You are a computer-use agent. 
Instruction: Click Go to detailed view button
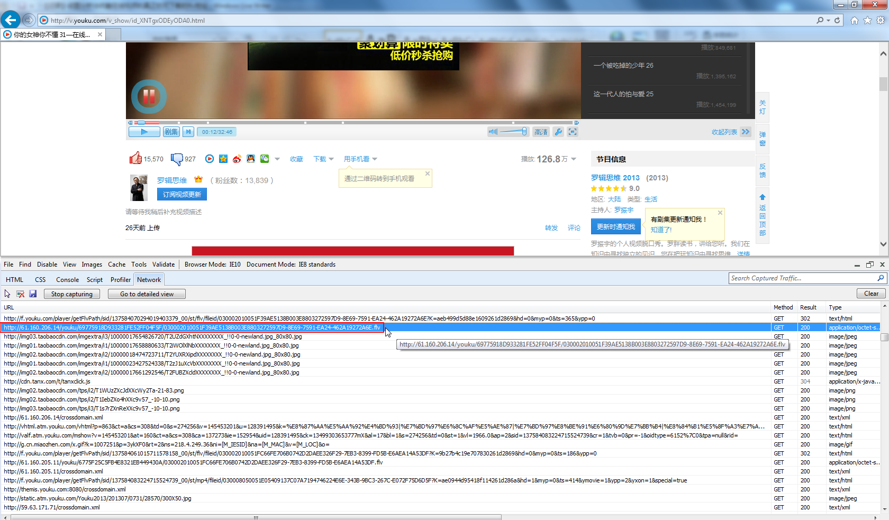click(x=147, y=294)
